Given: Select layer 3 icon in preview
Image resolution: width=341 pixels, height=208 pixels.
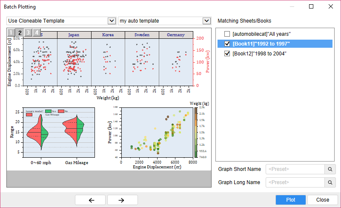Looking at the screenshot, I should 28,32.
